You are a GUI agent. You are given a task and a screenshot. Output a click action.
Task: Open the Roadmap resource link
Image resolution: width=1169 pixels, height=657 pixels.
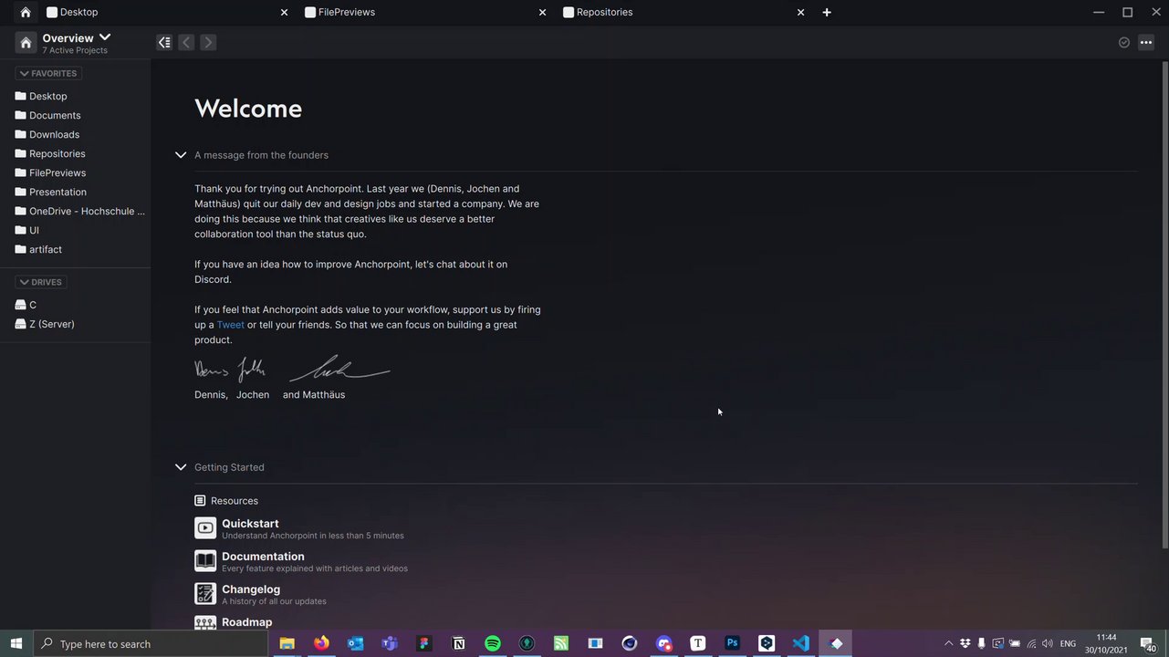(x=246, y=622)
